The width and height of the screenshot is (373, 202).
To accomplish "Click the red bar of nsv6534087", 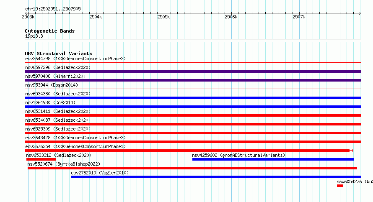I will tap(193, 124).
